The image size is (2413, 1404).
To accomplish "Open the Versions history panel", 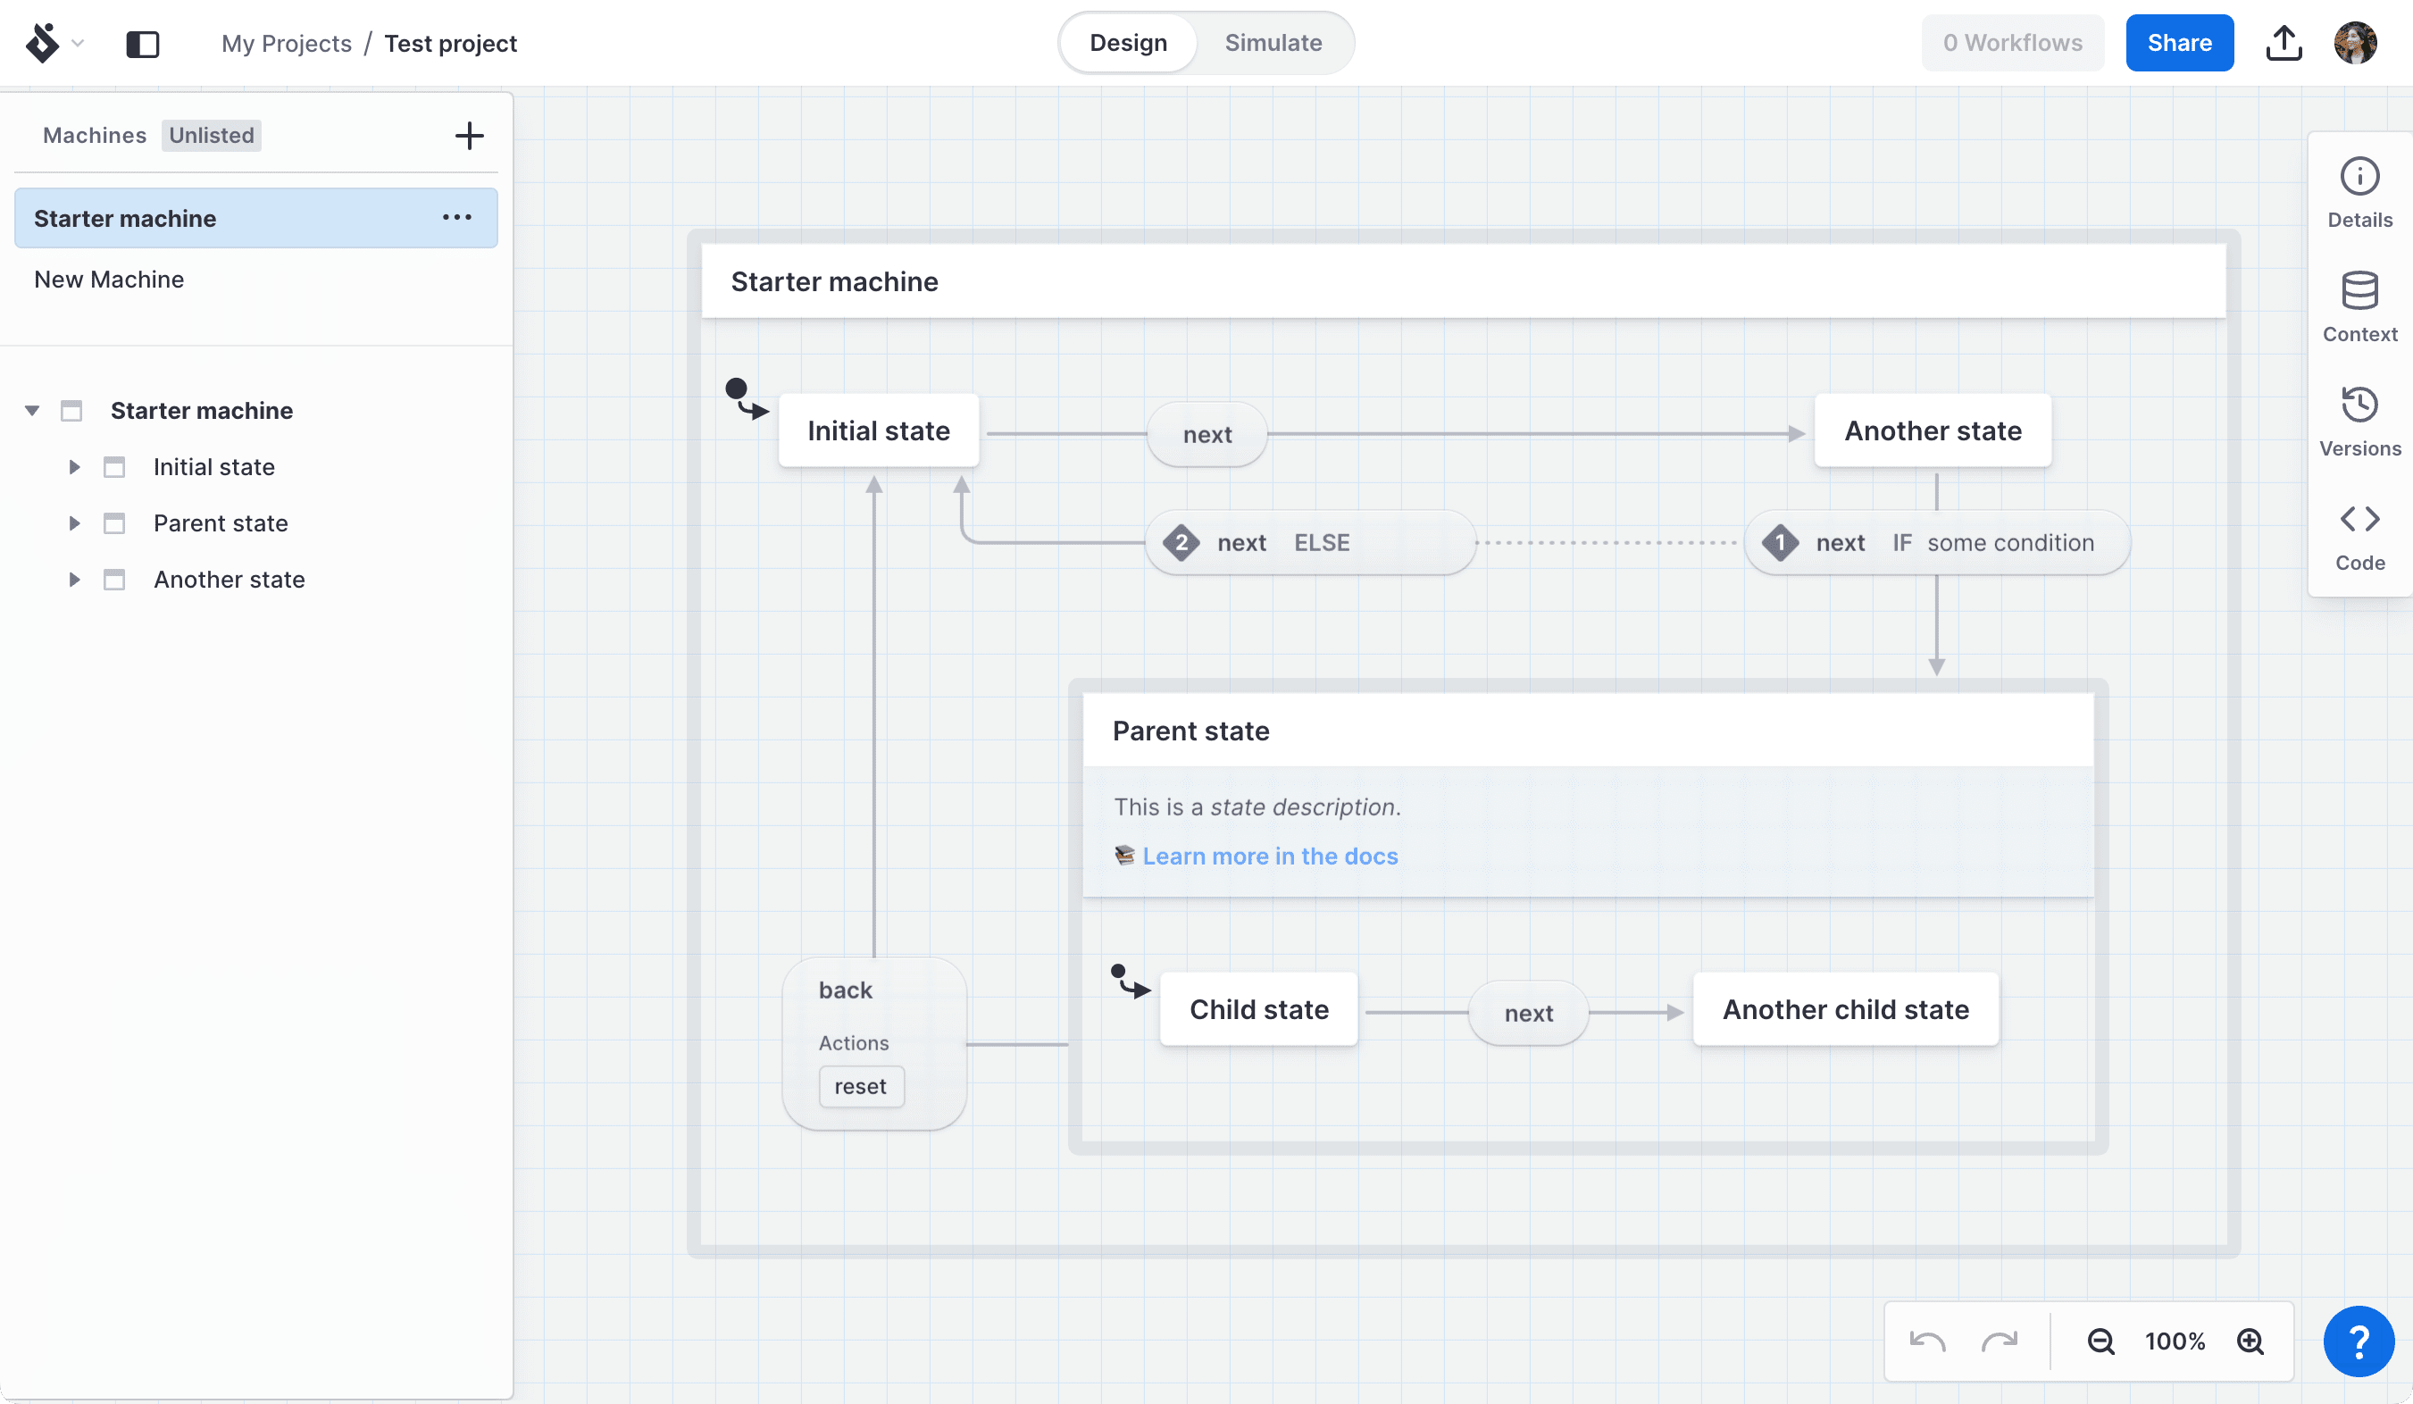I will [2359, 421].
